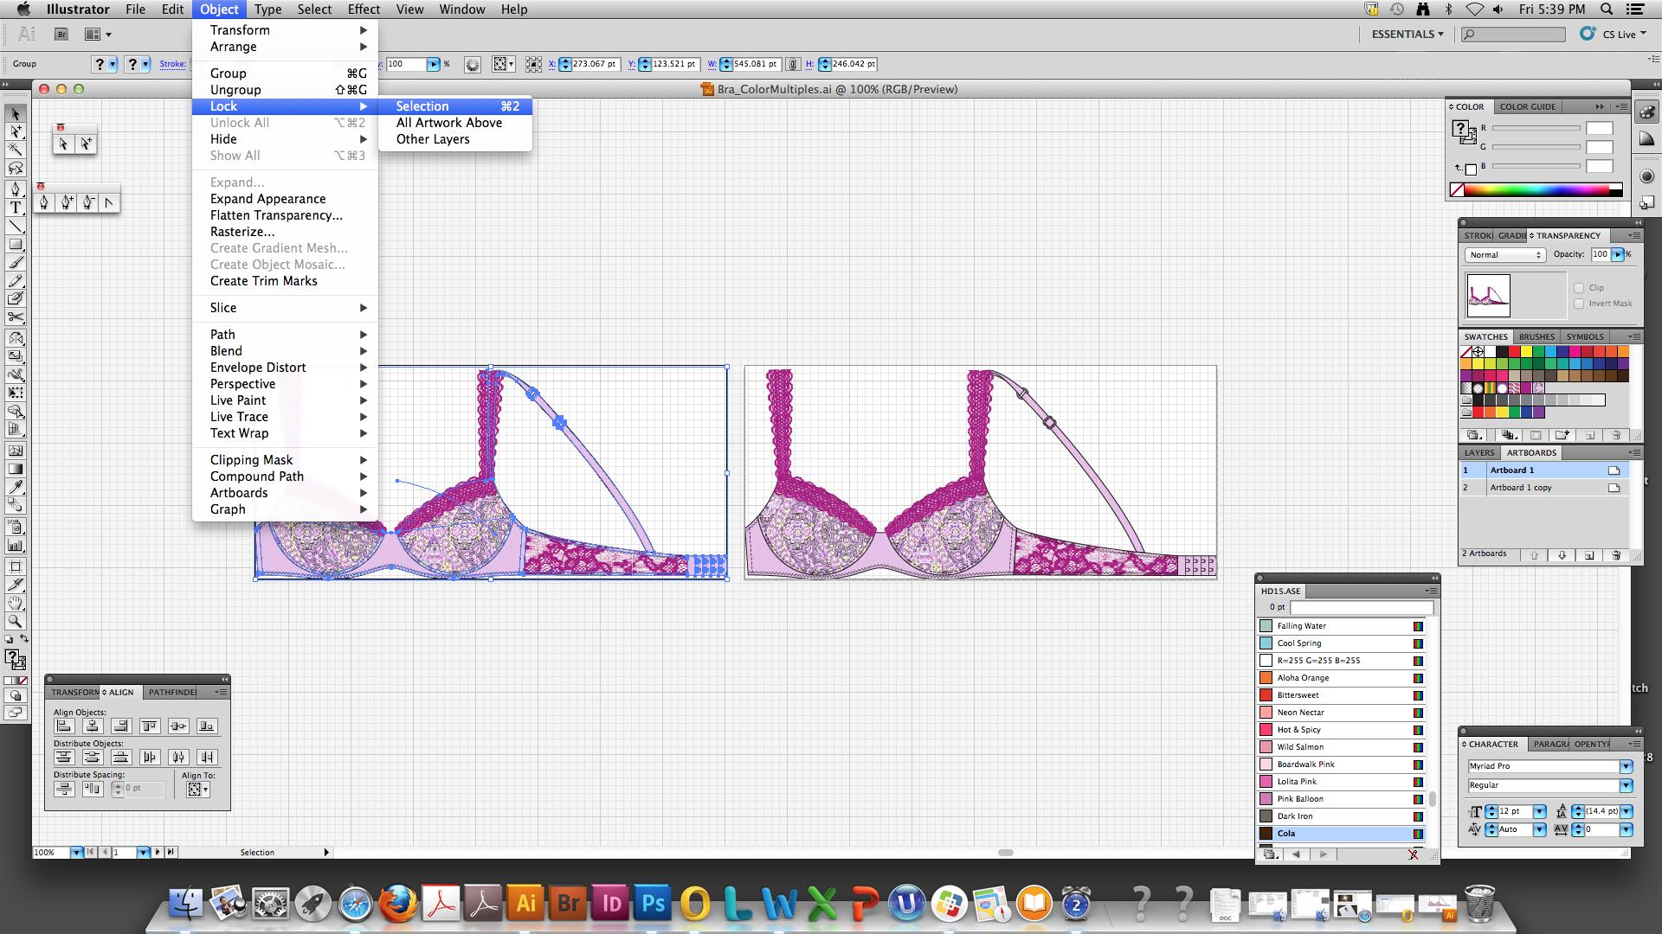Click the Add Anchor Point tool
The height and width of the screenshot is (934, 1662).
67,202
